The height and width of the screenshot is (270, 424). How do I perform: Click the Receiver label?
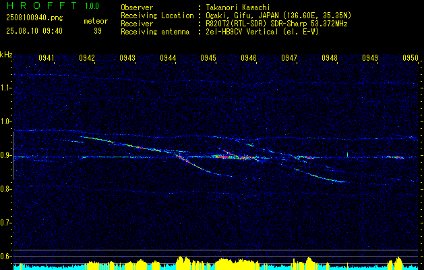137,24
